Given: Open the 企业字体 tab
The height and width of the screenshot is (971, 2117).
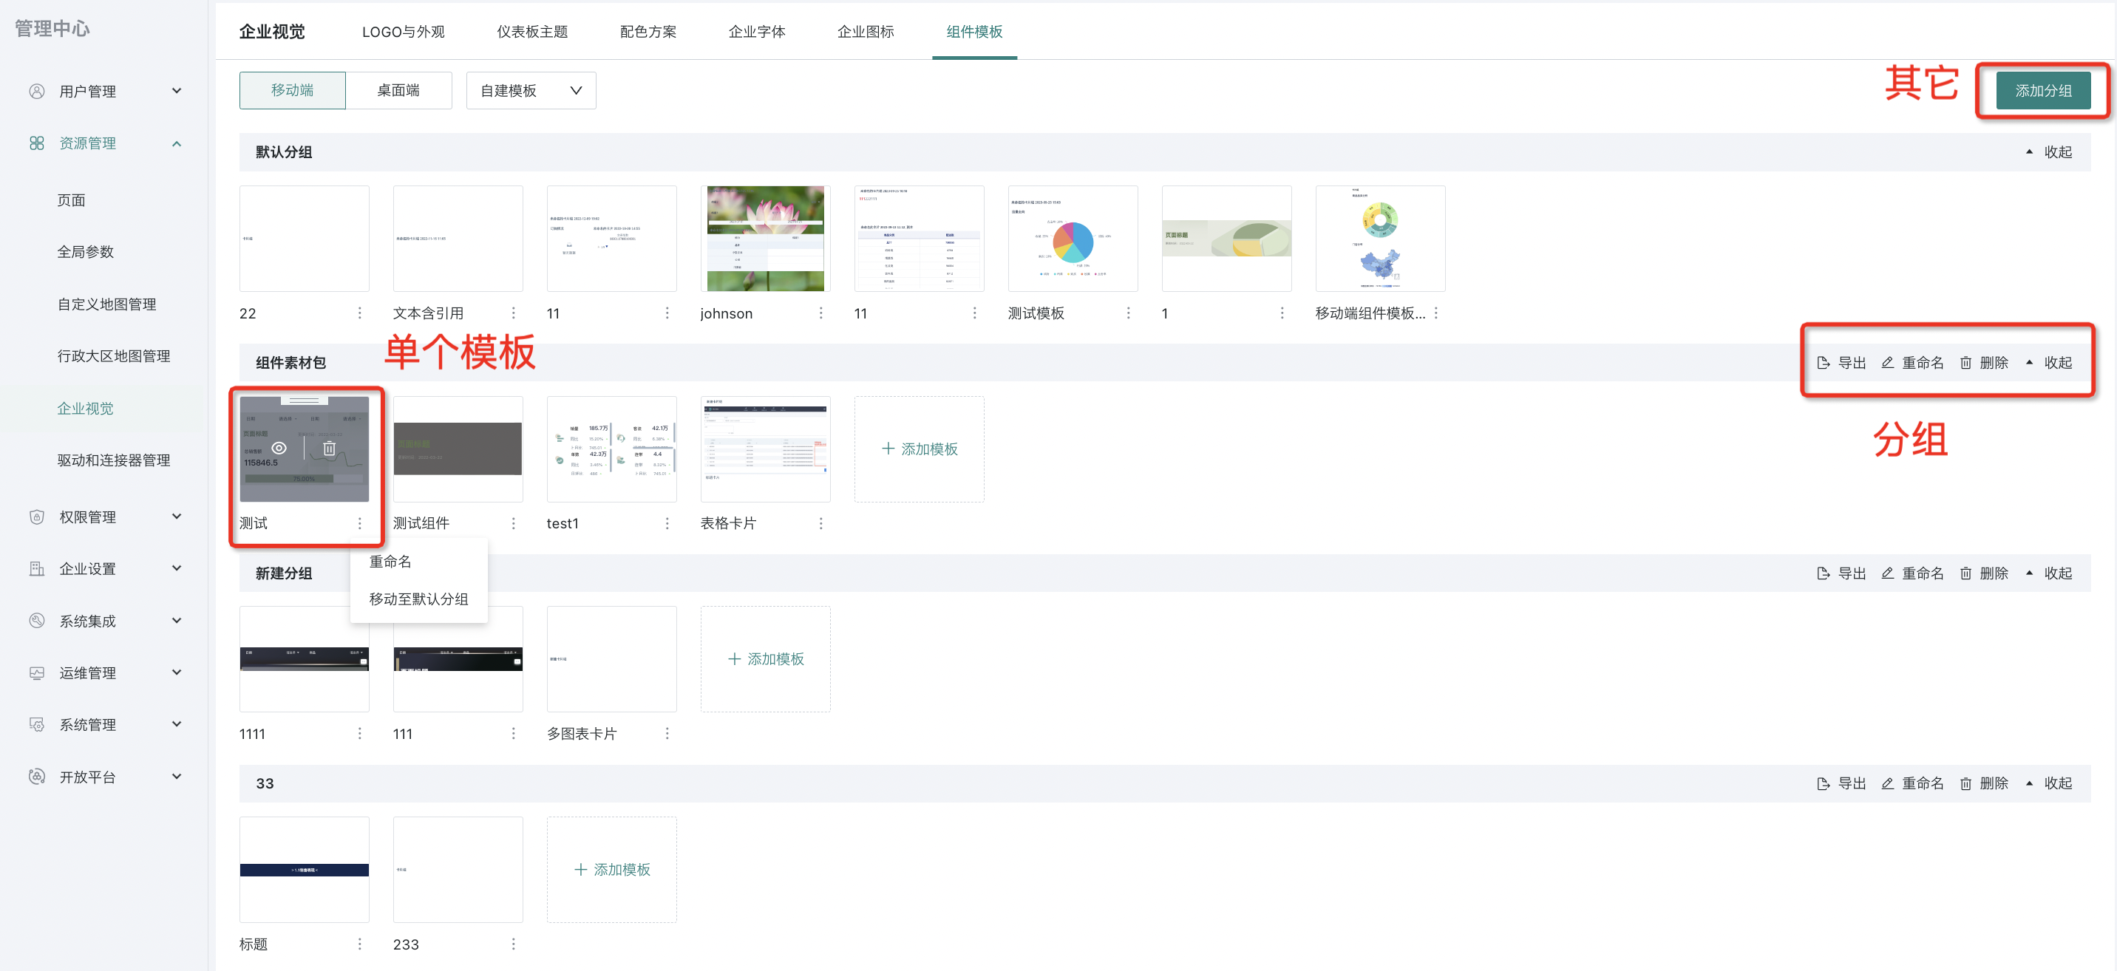Looking at the screenshot, I should tap(757, 31).
